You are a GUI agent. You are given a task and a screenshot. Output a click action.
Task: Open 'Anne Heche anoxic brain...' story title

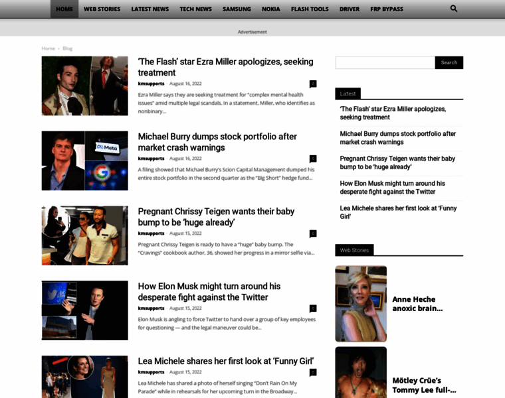click(417, 304)
